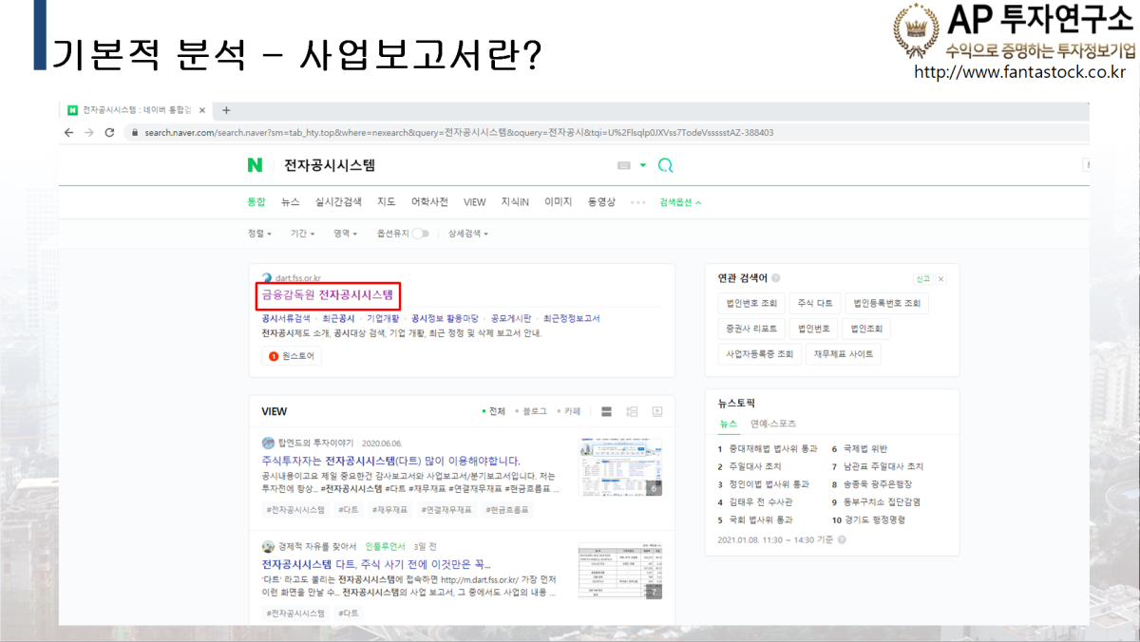The height and width of the screenshot is (642, 1140).
Task: Click the three-dot more categories icon
Action: pos(638,202)
